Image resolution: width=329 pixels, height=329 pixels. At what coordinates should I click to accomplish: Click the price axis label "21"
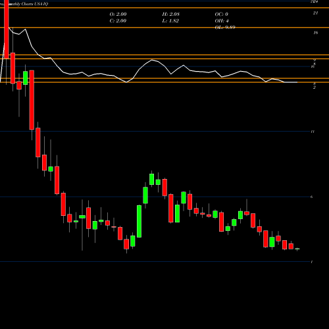point(315,13)
